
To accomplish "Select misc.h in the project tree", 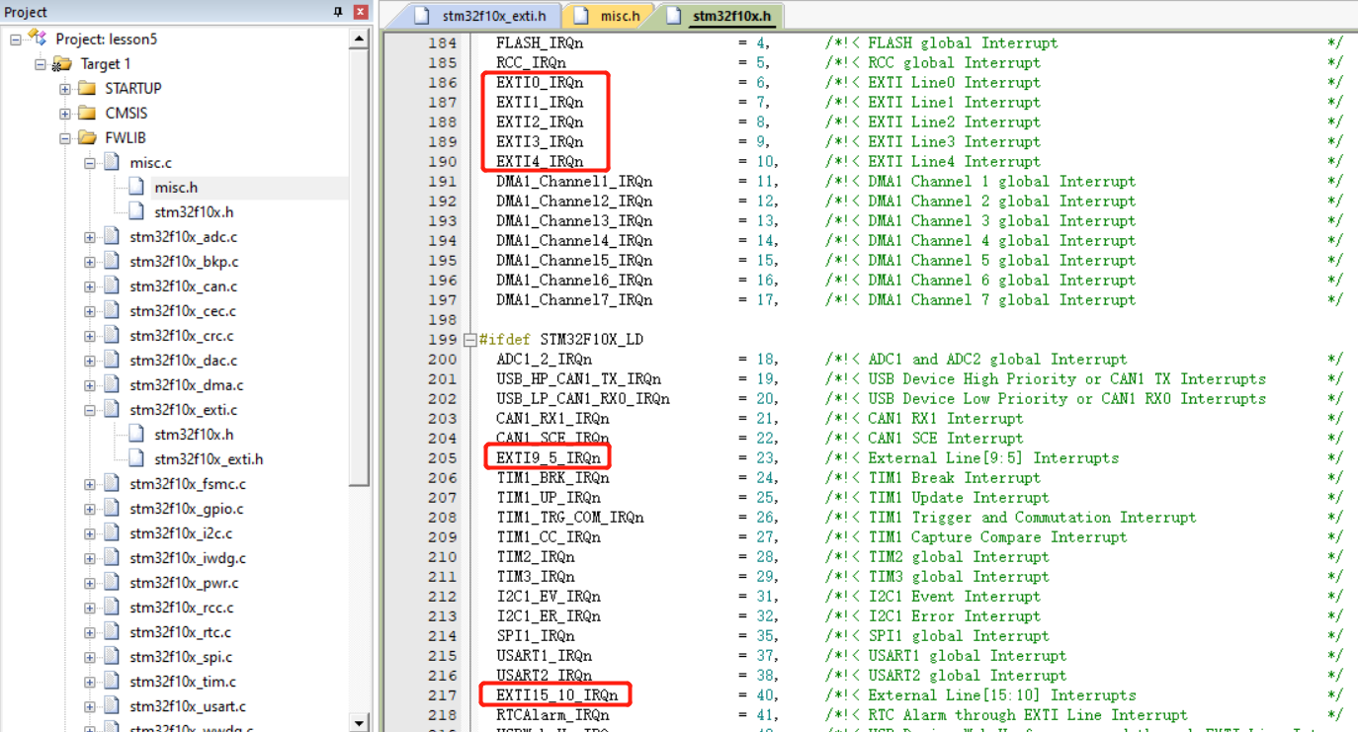I will coord(176,188).
